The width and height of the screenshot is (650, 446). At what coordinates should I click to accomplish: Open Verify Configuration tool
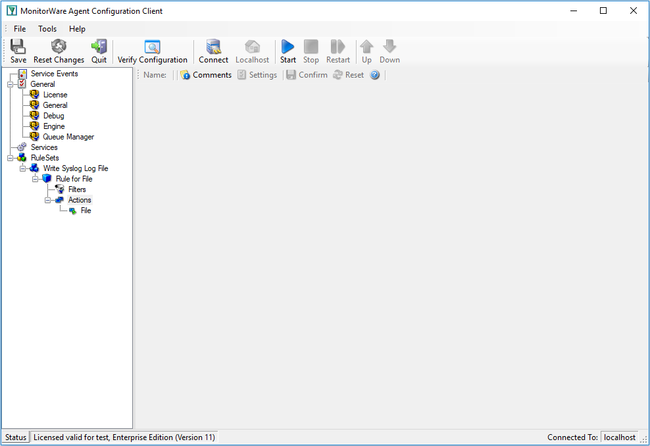[x=152, y=47]
